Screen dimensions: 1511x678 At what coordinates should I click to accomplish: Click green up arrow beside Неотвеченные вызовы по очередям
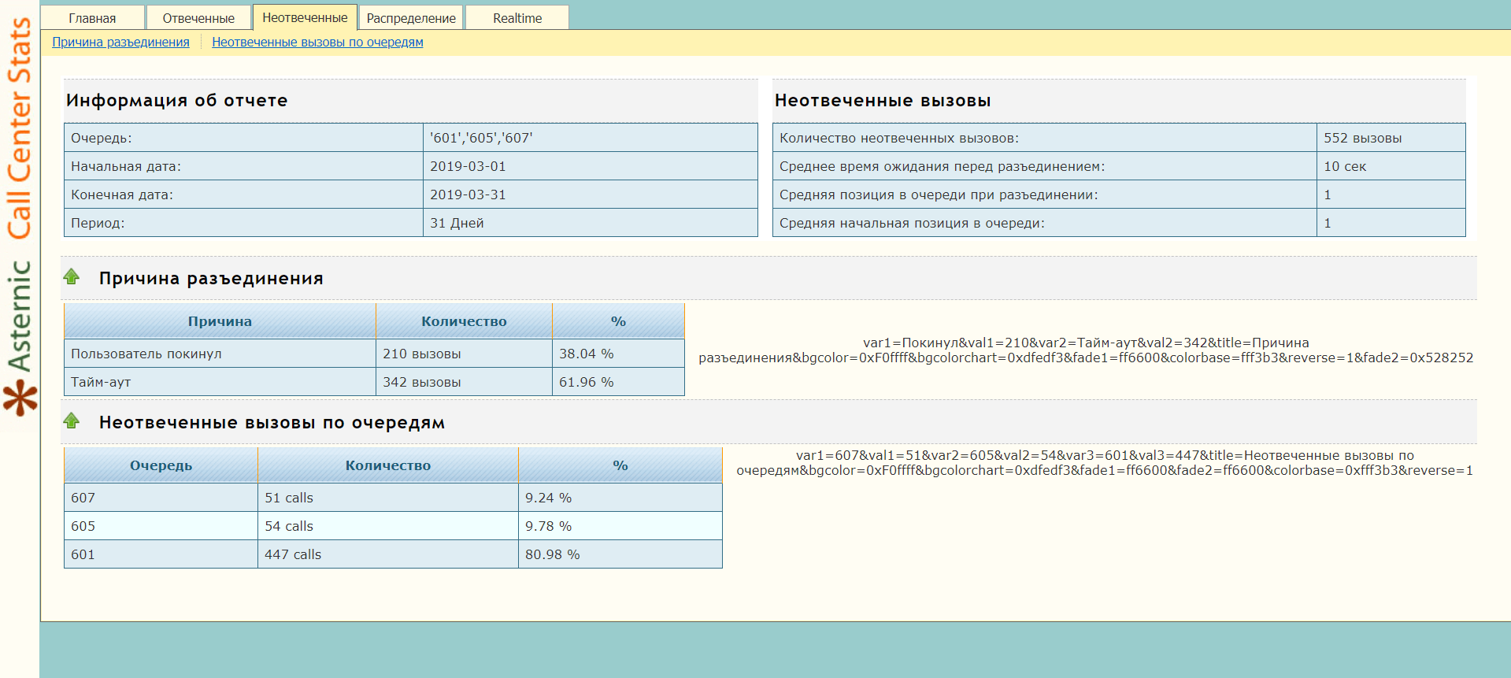[x=72, y=421]
